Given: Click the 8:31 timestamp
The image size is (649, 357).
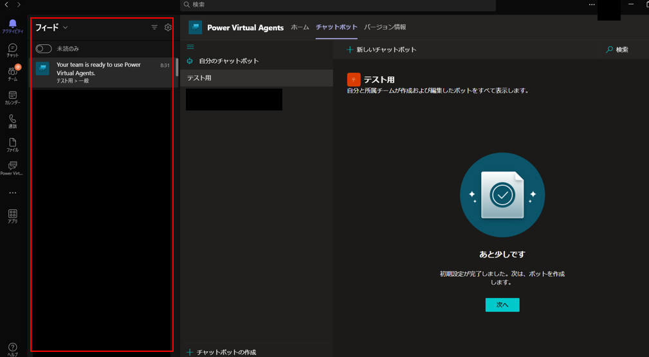Looking at the screenshot, I should 165,65.
